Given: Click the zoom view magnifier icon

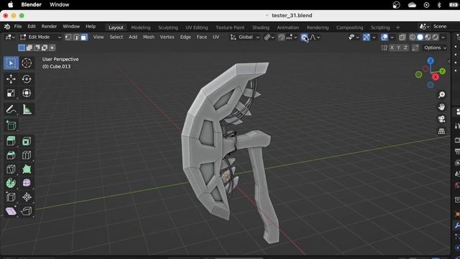Looking at the screenshot, I should (441, 95).
